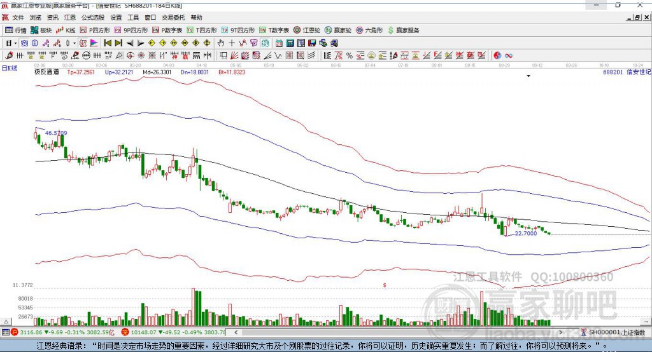Open the P四方形 tool
Viewport: 652px width, 352px height.
tap(95, 30)
